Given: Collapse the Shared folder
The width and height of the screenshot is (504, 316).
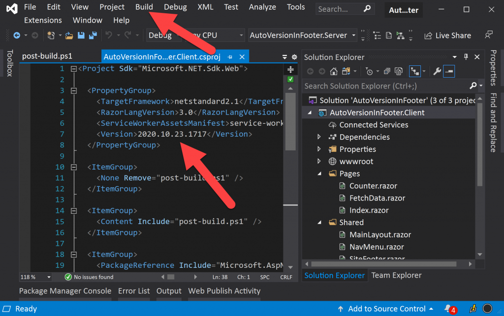Looking at the screenshot, I should pos(319,222).
